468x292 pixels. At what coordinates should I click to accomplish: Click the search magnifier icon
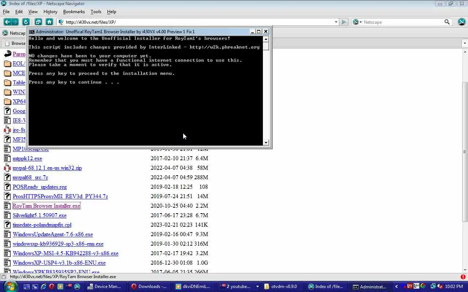pos(447,22)
